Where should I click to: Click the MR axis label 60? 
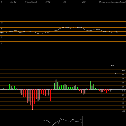(123, 79)
